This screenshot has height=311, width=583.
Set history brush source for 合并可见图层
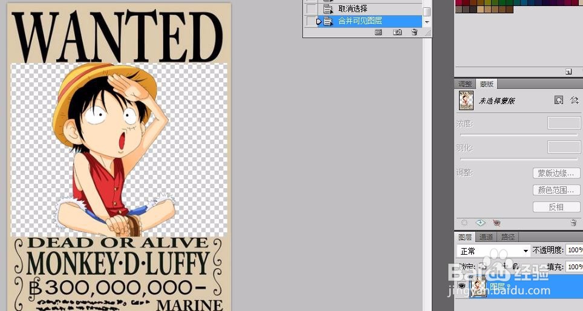click(x=311, y=21)
